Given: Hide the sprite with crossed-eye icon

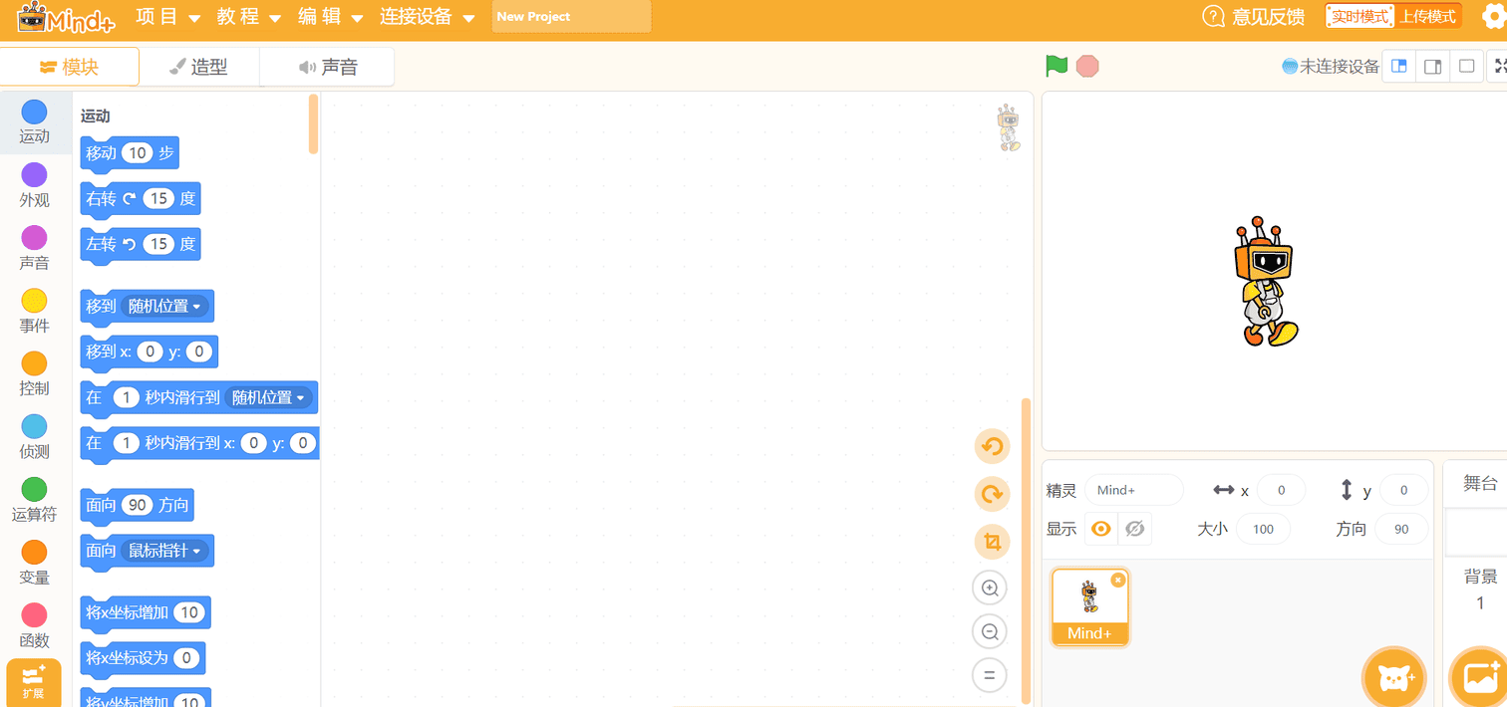Looking at the screenshot, I should click(x=1134, y=529).
